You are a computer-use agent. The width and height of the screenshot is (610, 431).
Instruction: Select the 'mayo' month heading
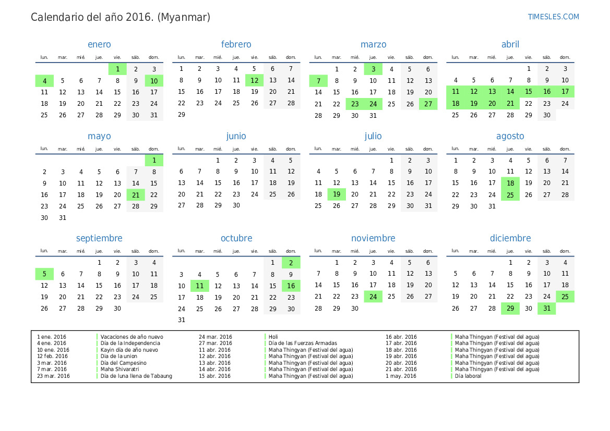pos(99,136)
